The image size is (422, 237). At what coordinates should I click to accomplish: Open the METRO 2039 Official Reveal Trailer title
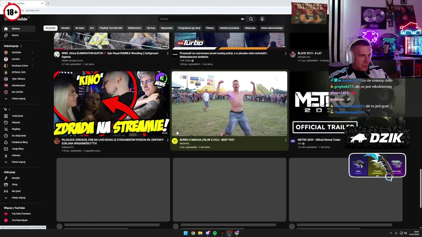(x=319, y=140)
